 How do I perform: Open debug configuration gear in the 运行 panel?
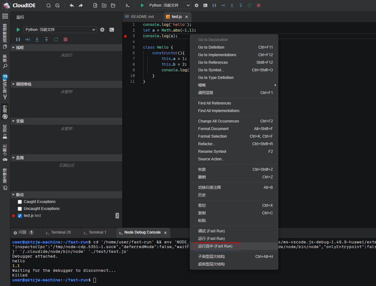pyautogui.click(x=102, y=30)
